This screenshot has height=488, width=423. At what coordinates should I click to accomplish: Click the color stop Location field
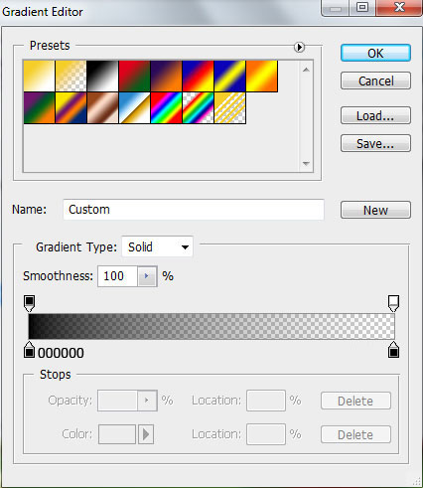coord(266,434)
